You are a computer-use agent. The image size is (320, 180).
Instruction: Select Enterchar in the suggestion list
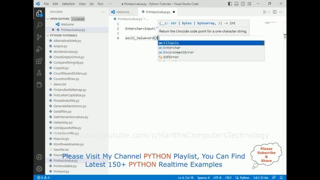click(x=211, y=47)
